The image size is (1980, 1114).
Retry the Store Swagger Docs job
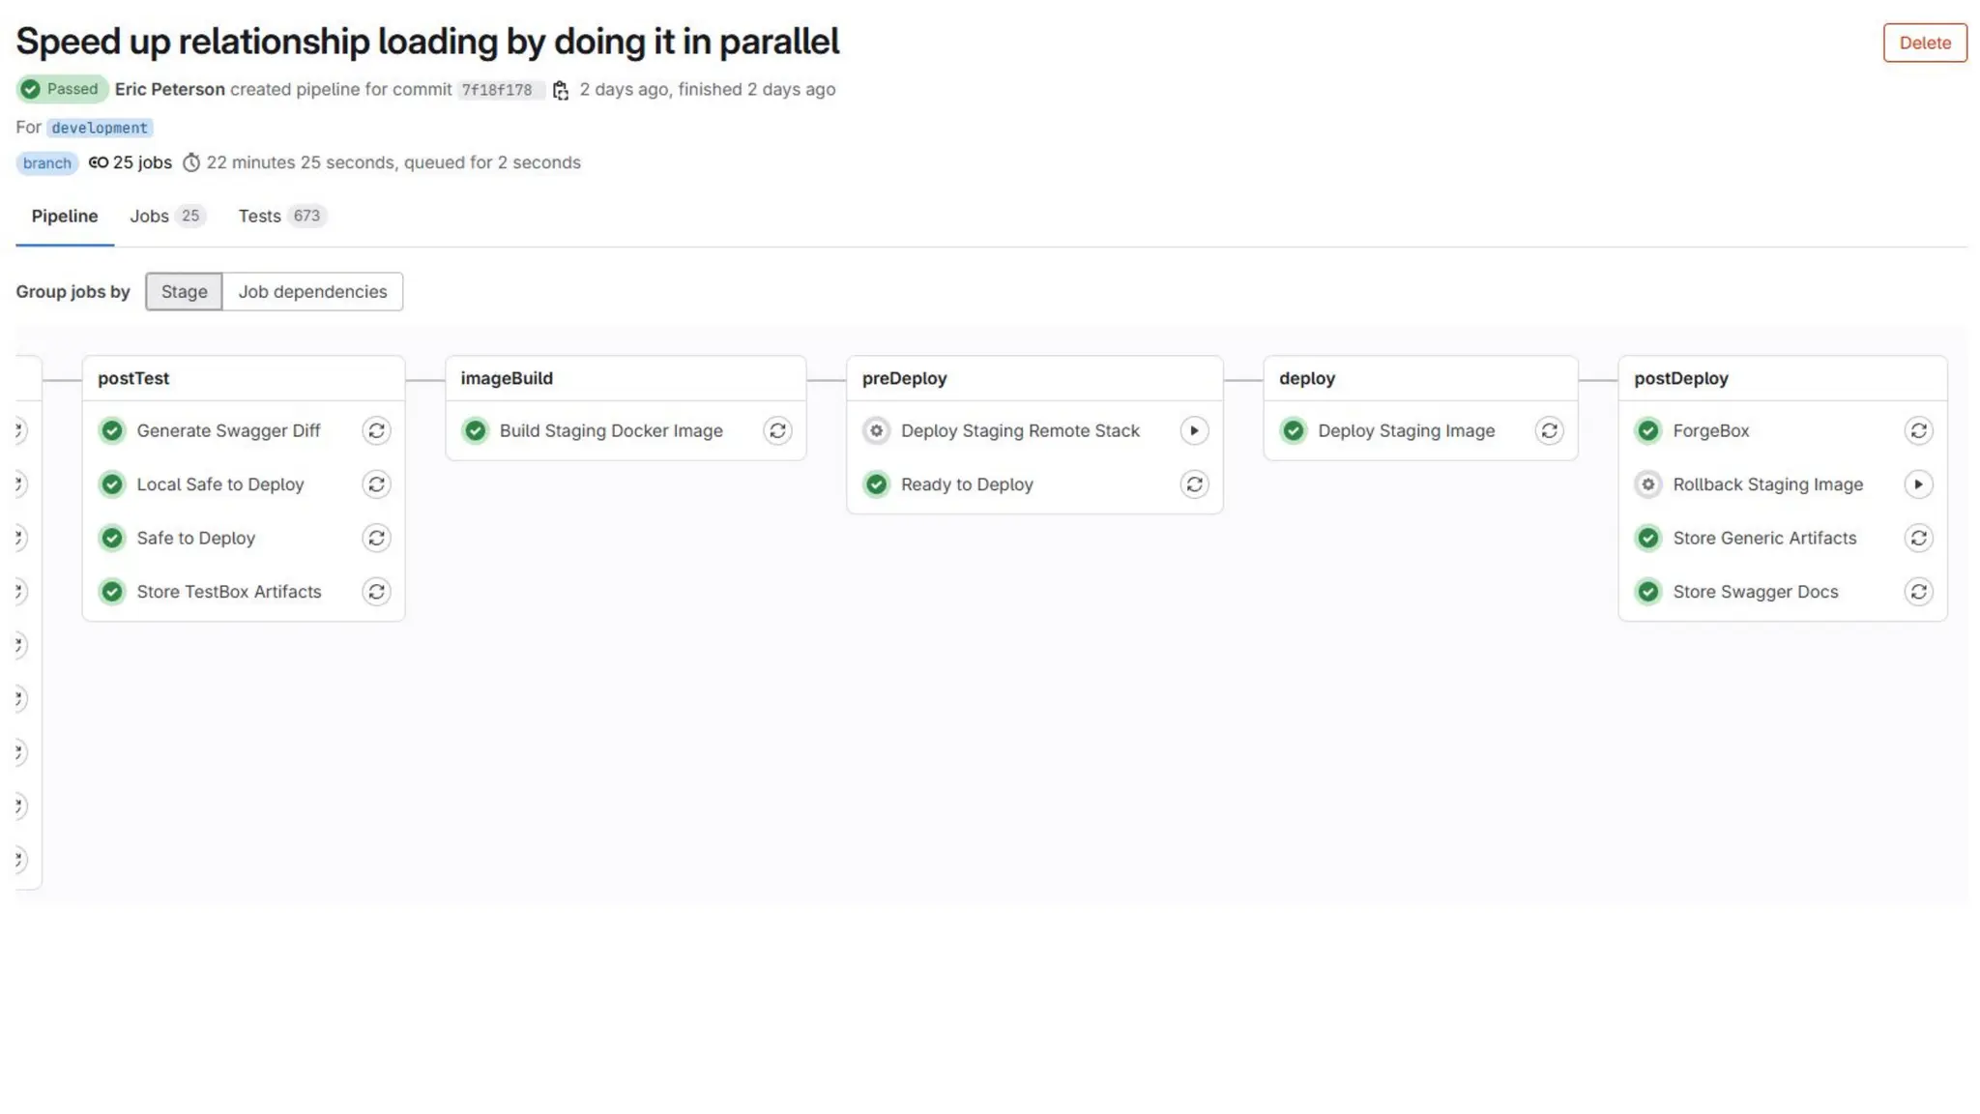pyautogui.click(x=1918, y=592)
